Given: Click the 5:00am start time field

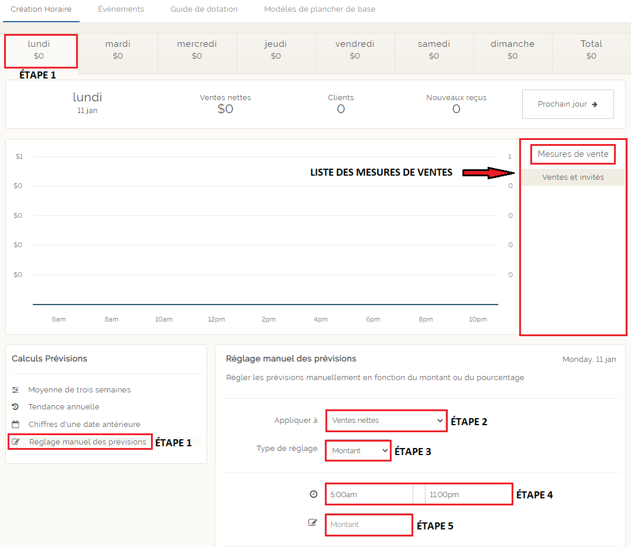Looking at the screenshot, I should 369,494.
